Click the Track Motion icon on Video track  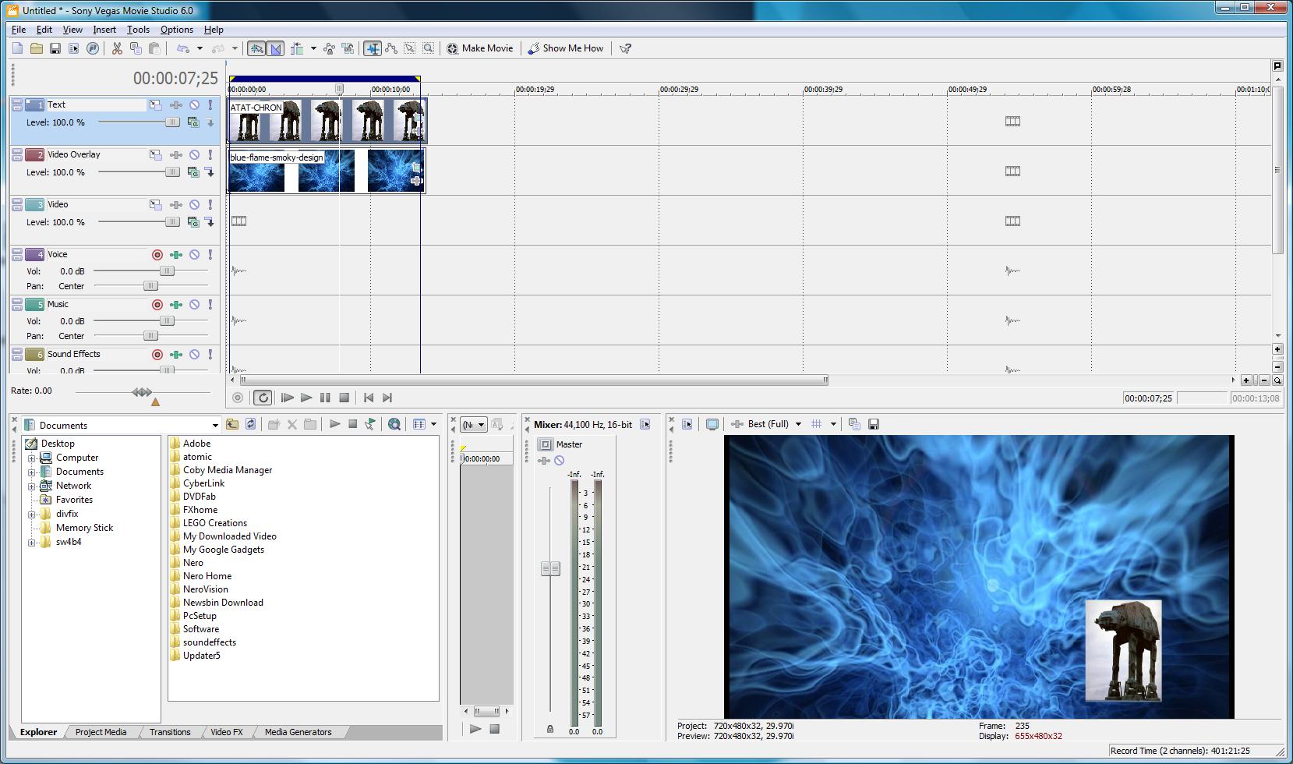point(156,205)
